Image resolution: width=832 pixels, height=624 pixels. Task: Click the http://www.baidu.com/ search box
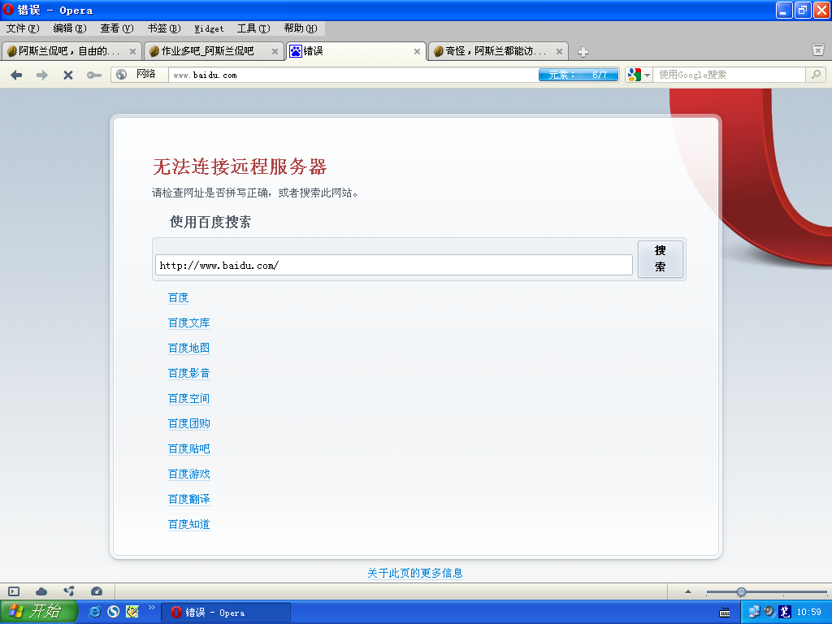394,266
